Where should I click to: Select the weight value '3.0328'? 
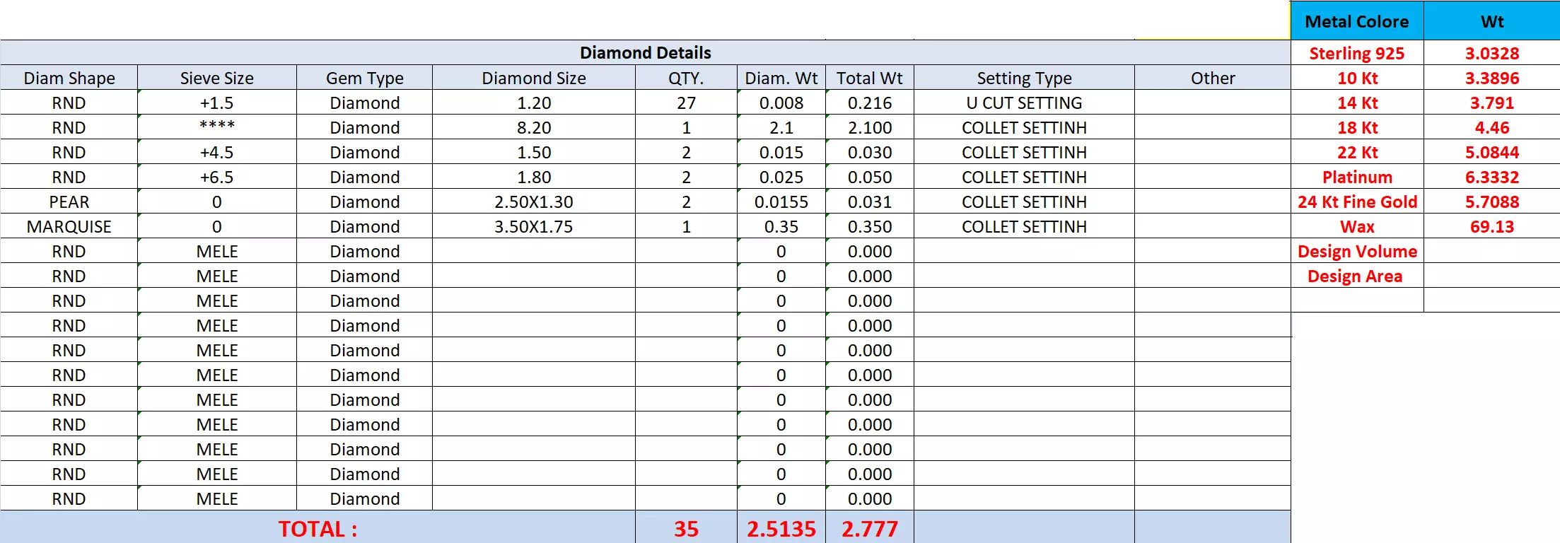[x=1492, y=53]
